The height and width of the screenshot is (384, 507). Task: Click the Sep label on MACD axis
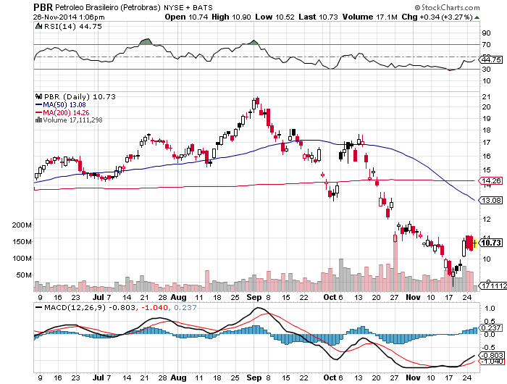coord(254,377)
